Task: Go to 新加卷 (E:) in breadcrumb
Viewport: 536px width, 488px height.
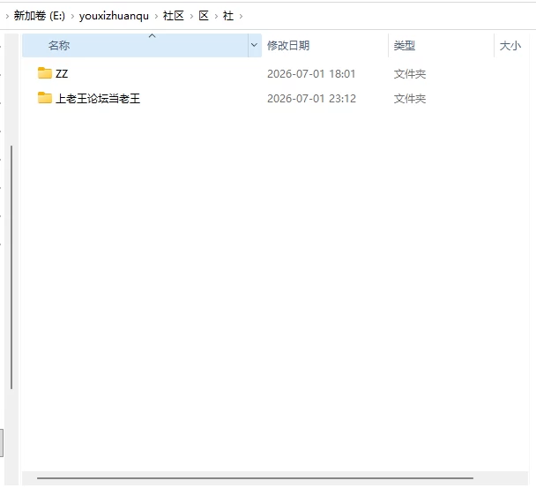Action: tap(40, 16)
